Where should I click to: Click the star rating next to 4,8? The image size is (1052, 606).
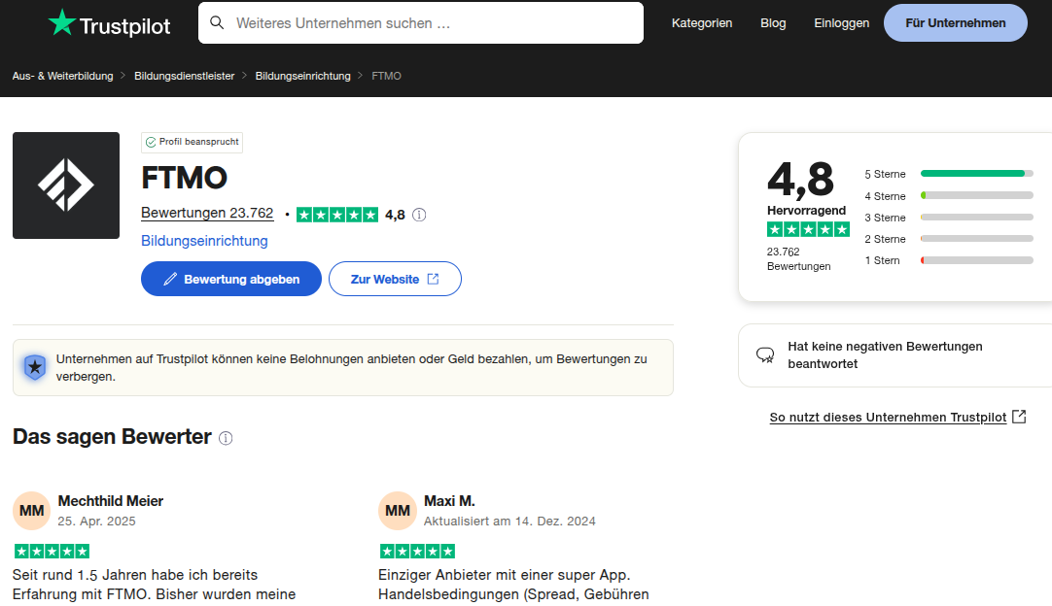click(x=337, y=215)
